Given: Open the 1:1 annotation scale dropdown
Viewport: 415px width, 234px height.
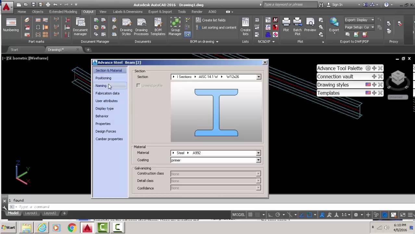Looking at the screenshot, I should (x=346, y=215).
